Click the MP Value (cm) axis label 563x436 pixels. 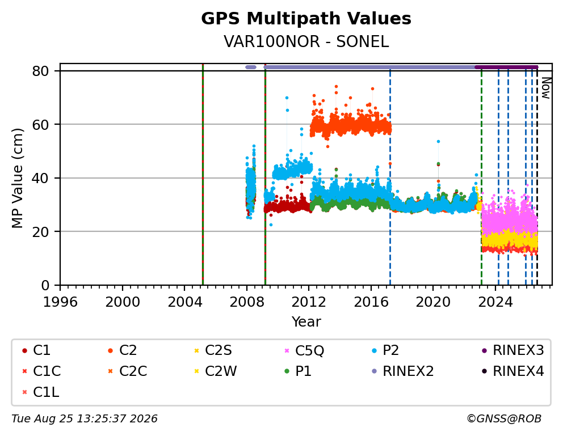pos(17,178)
